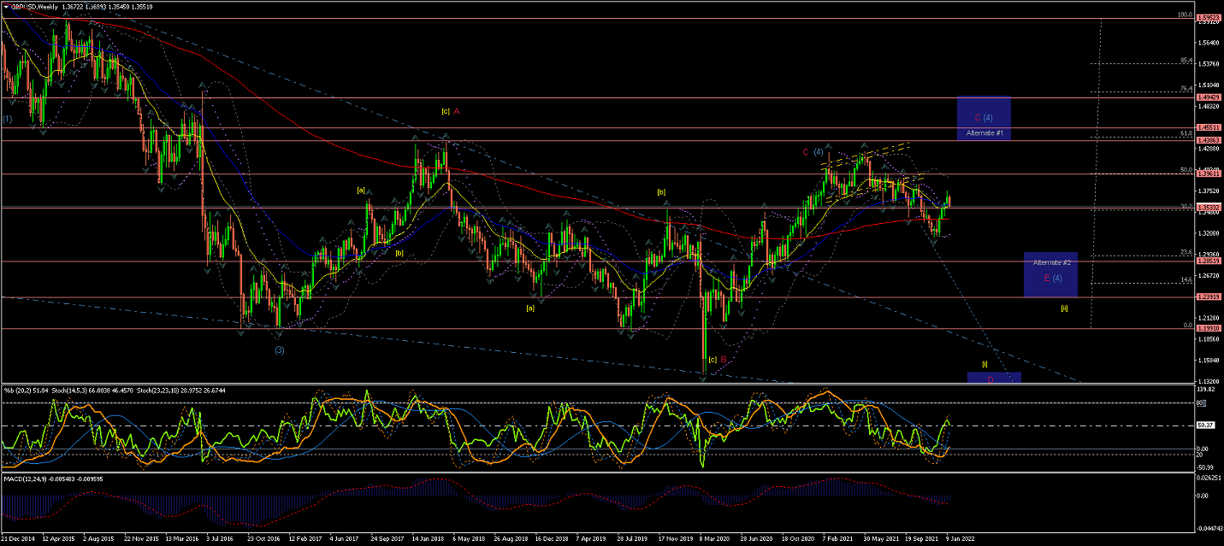This screenshot has height=546, width=1224.
Task: Select the blue Alternate #1 box
Action: tap(985, 118)
